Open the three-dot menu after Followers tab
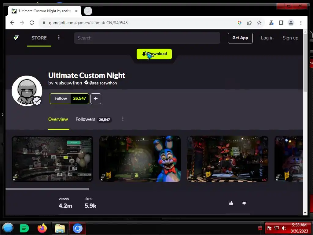The width and height of the screenshot is (313, 235). point(123,119)
